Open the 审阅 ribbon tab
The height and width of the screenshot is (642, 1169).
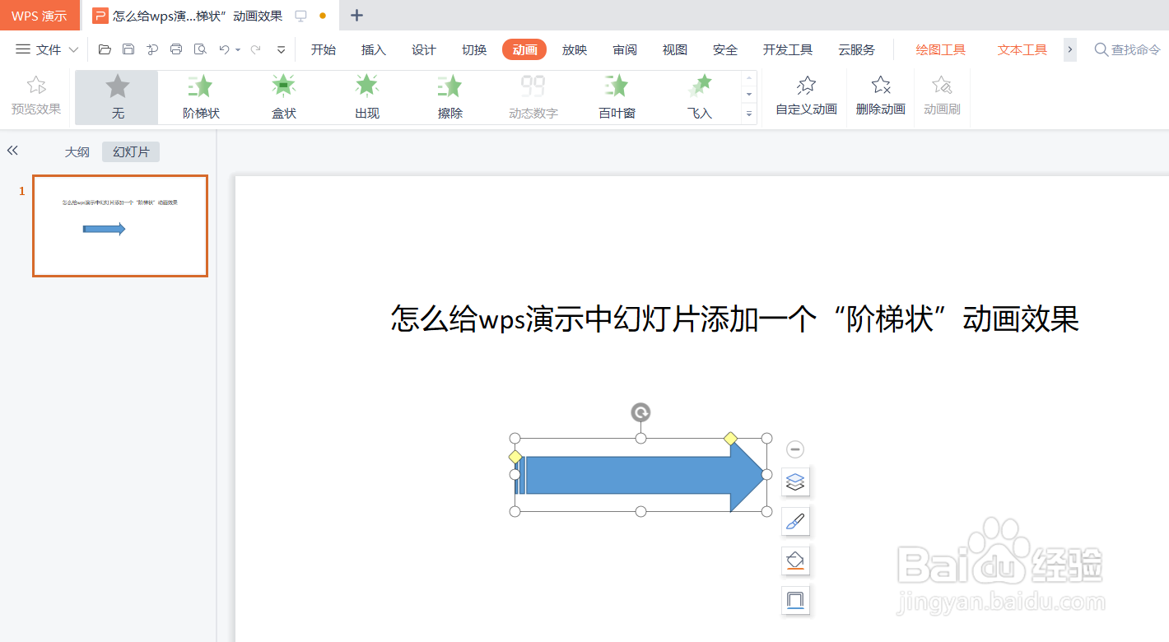point(625,49)
